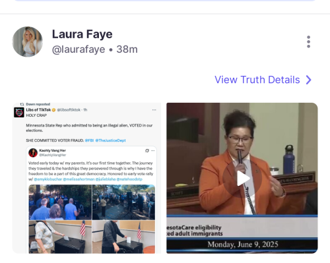Play the video with the orange blazer speaker
Screen dimensions: 330x263
242,178
